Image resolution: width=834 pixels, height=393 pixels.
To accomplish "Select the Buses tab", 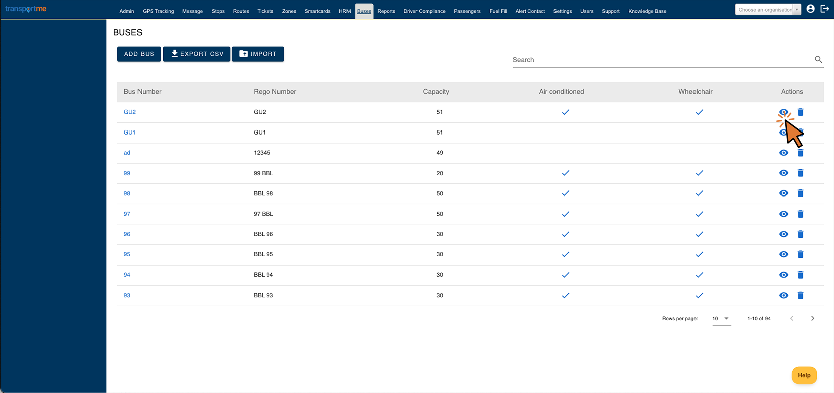I will click(364, 11).
